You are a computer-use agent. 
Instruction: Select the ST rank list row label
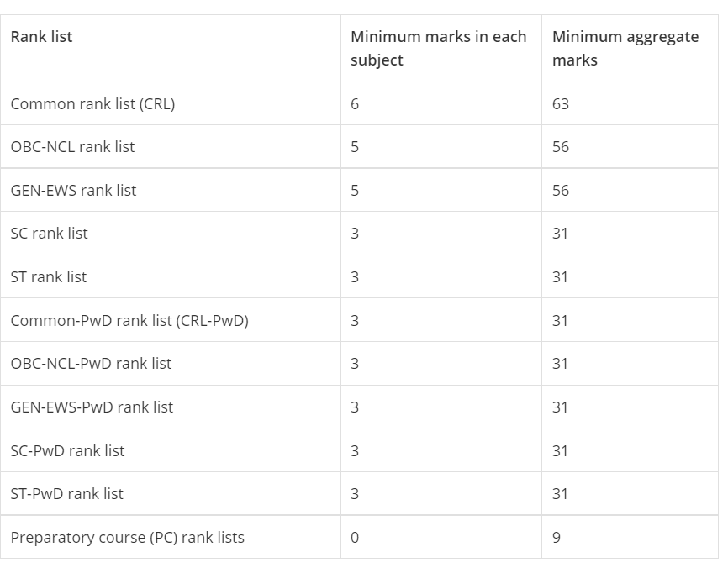tap(48, 277)
